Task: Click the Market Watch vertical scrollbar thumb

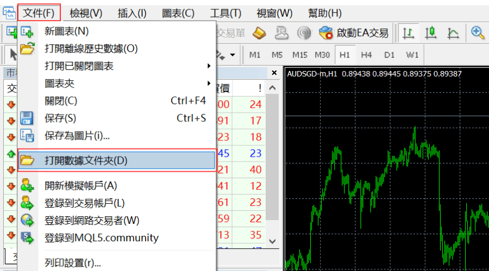Action: coord(272,157)
